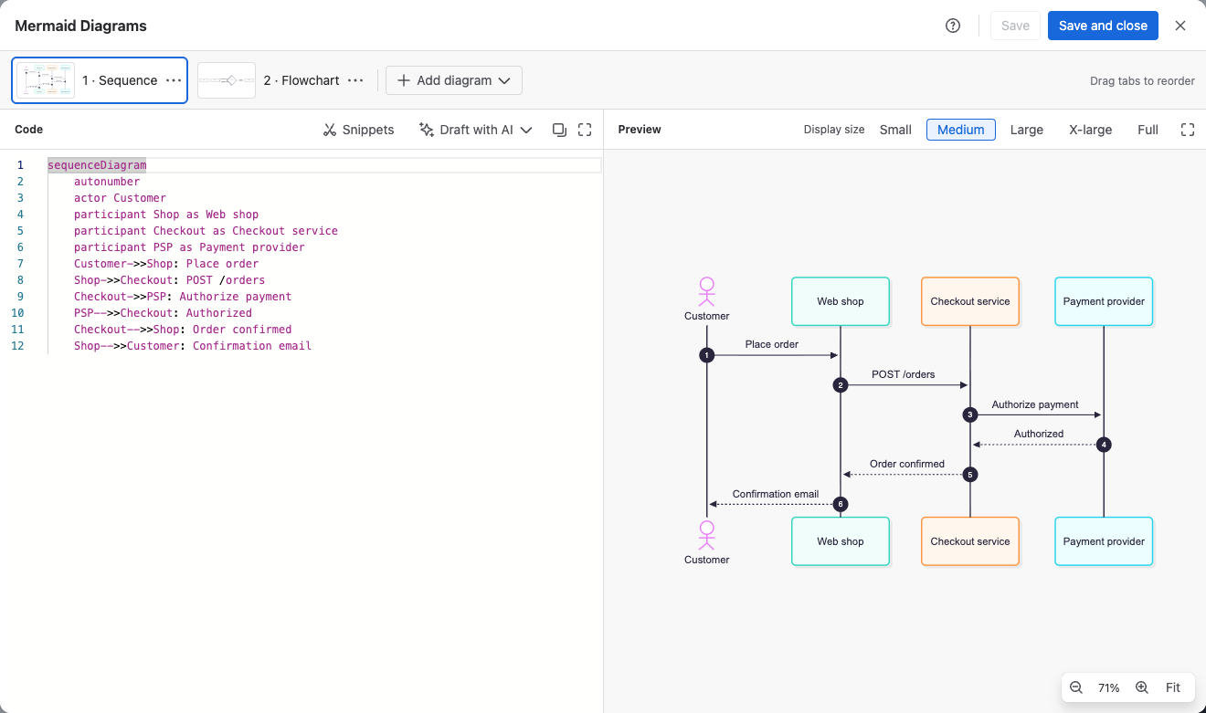Open the Add diagram dropdown

(x=454, y=80)
